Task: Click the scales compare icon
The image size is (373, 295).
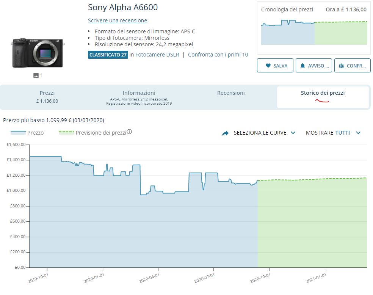Action: click(341, 66)
